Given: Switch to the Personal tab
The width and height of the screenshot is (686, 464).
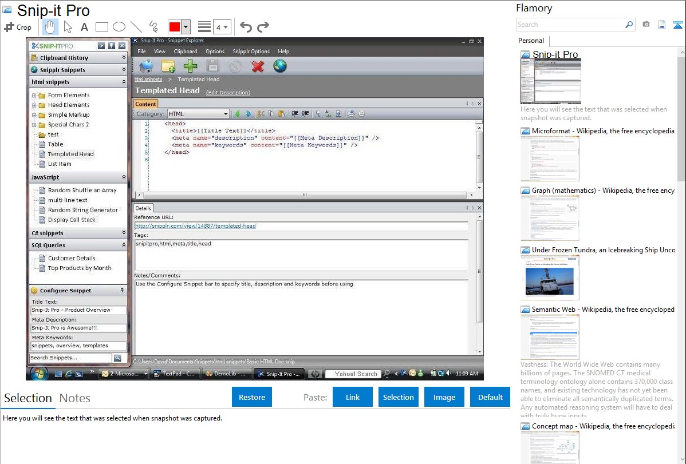Looking at the screenshot, I should 531,41.
